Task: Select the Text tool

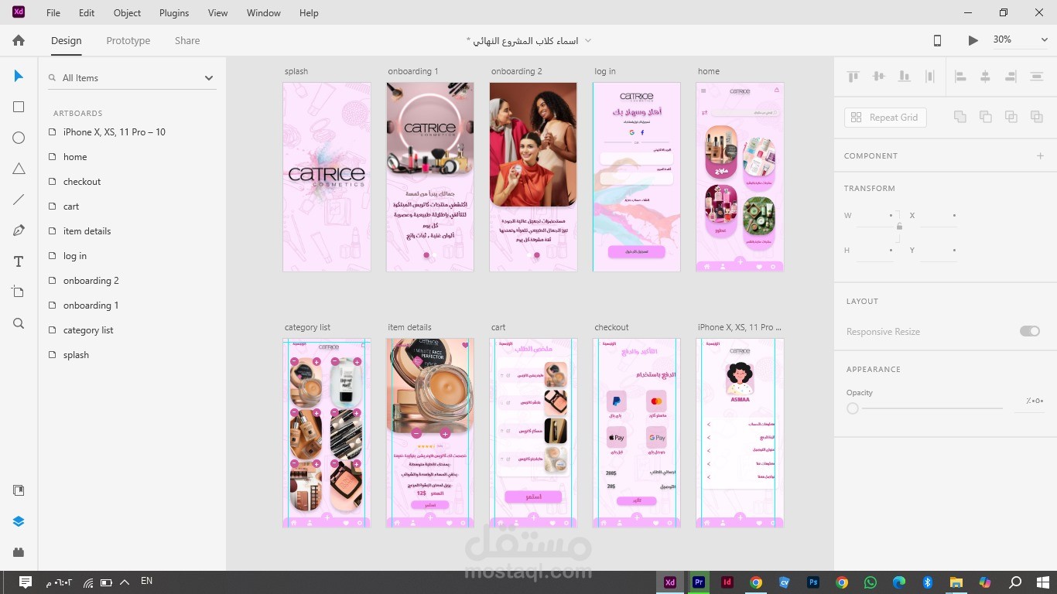Action: pos(18,261)
